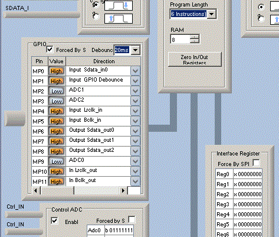Click MP11 pin label cell
The height and width of the screenshot is (237, 279).
point(40,181)
